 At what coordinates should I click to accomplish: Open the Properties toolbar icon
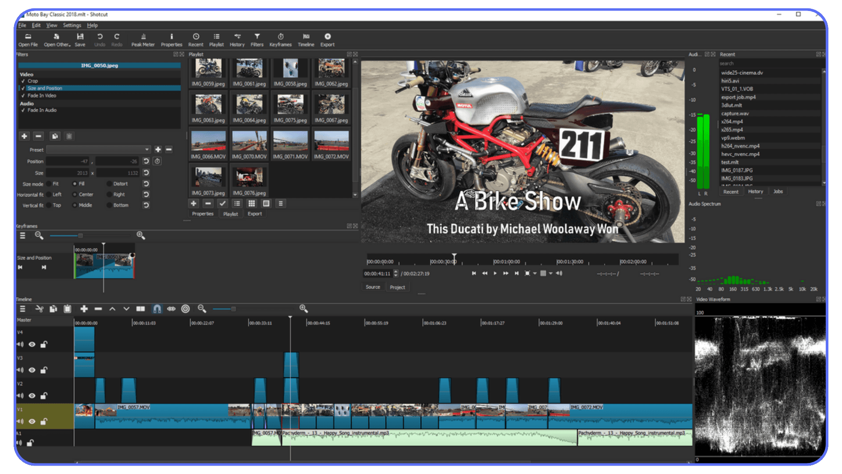tap(171, 39)
